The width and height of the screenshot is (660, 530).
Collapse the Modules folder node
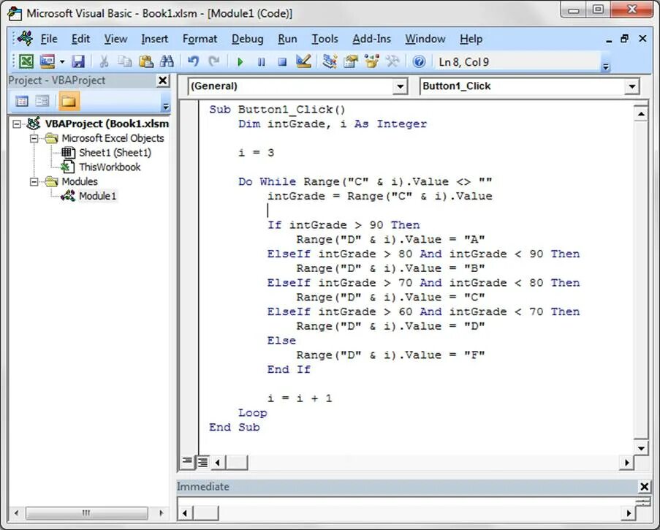pos(34,181)
